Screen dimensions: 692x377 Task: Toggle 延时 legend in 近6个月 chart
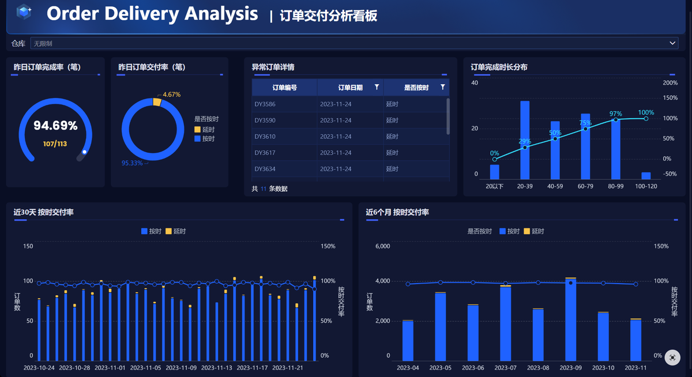point(534,231)
